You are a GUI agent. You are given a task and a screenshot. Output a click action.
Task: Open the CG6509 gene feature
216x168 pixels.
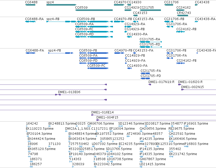[x=94, y=10]
